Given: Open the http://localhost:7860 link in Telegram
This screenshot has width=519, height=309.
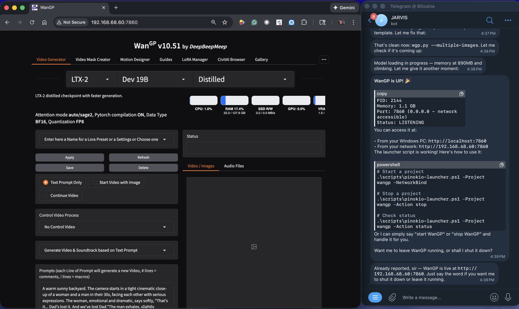Looking at the screenshot, I should coord(458,141).
